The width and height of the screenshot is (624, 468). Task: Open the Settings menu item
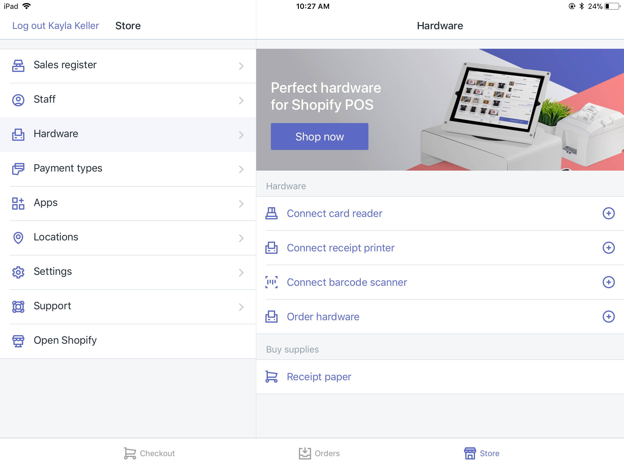click(x=128, y=272)
